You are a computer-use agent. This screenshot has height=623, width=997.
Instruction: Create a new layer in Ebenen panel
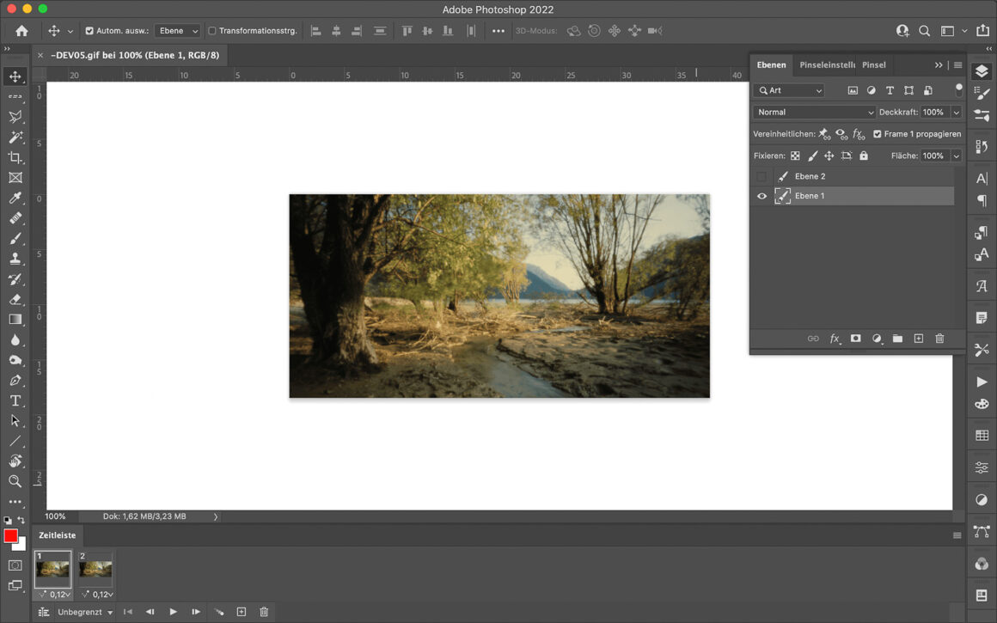[x=918, y=339]
